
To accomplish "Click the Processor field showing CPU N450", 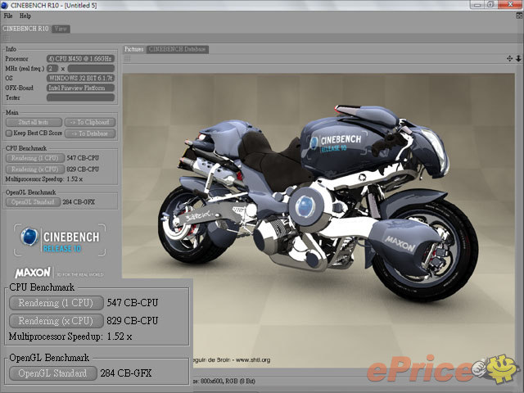I will point(80,59).
